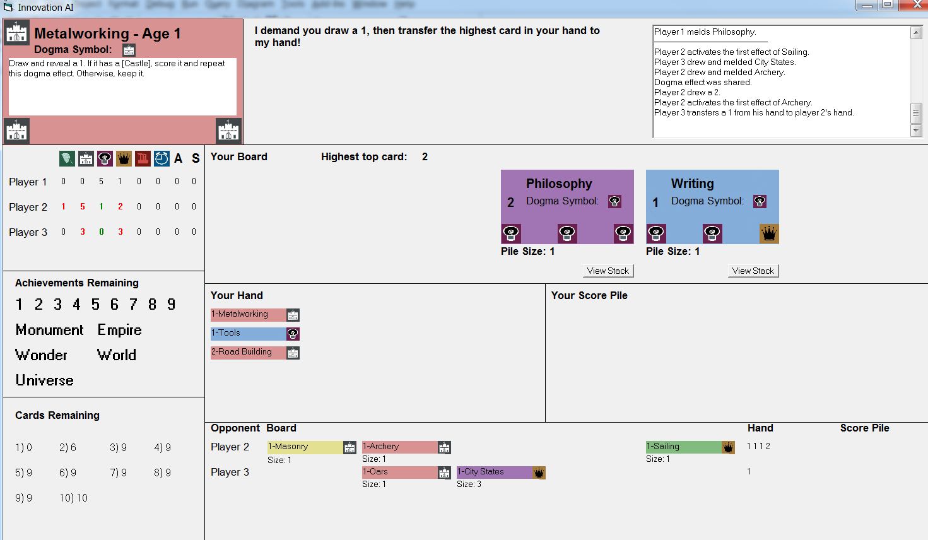Click the crown icon on Player 3's City States
This screenshot has width=928, height=540.
coord(539,472)
